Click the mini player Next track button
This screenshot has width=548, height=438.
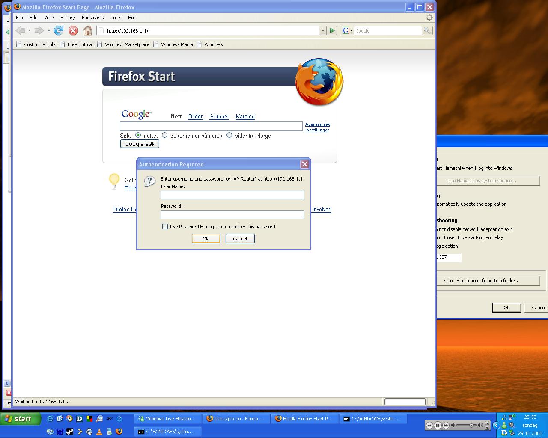[x=446, y=425]
